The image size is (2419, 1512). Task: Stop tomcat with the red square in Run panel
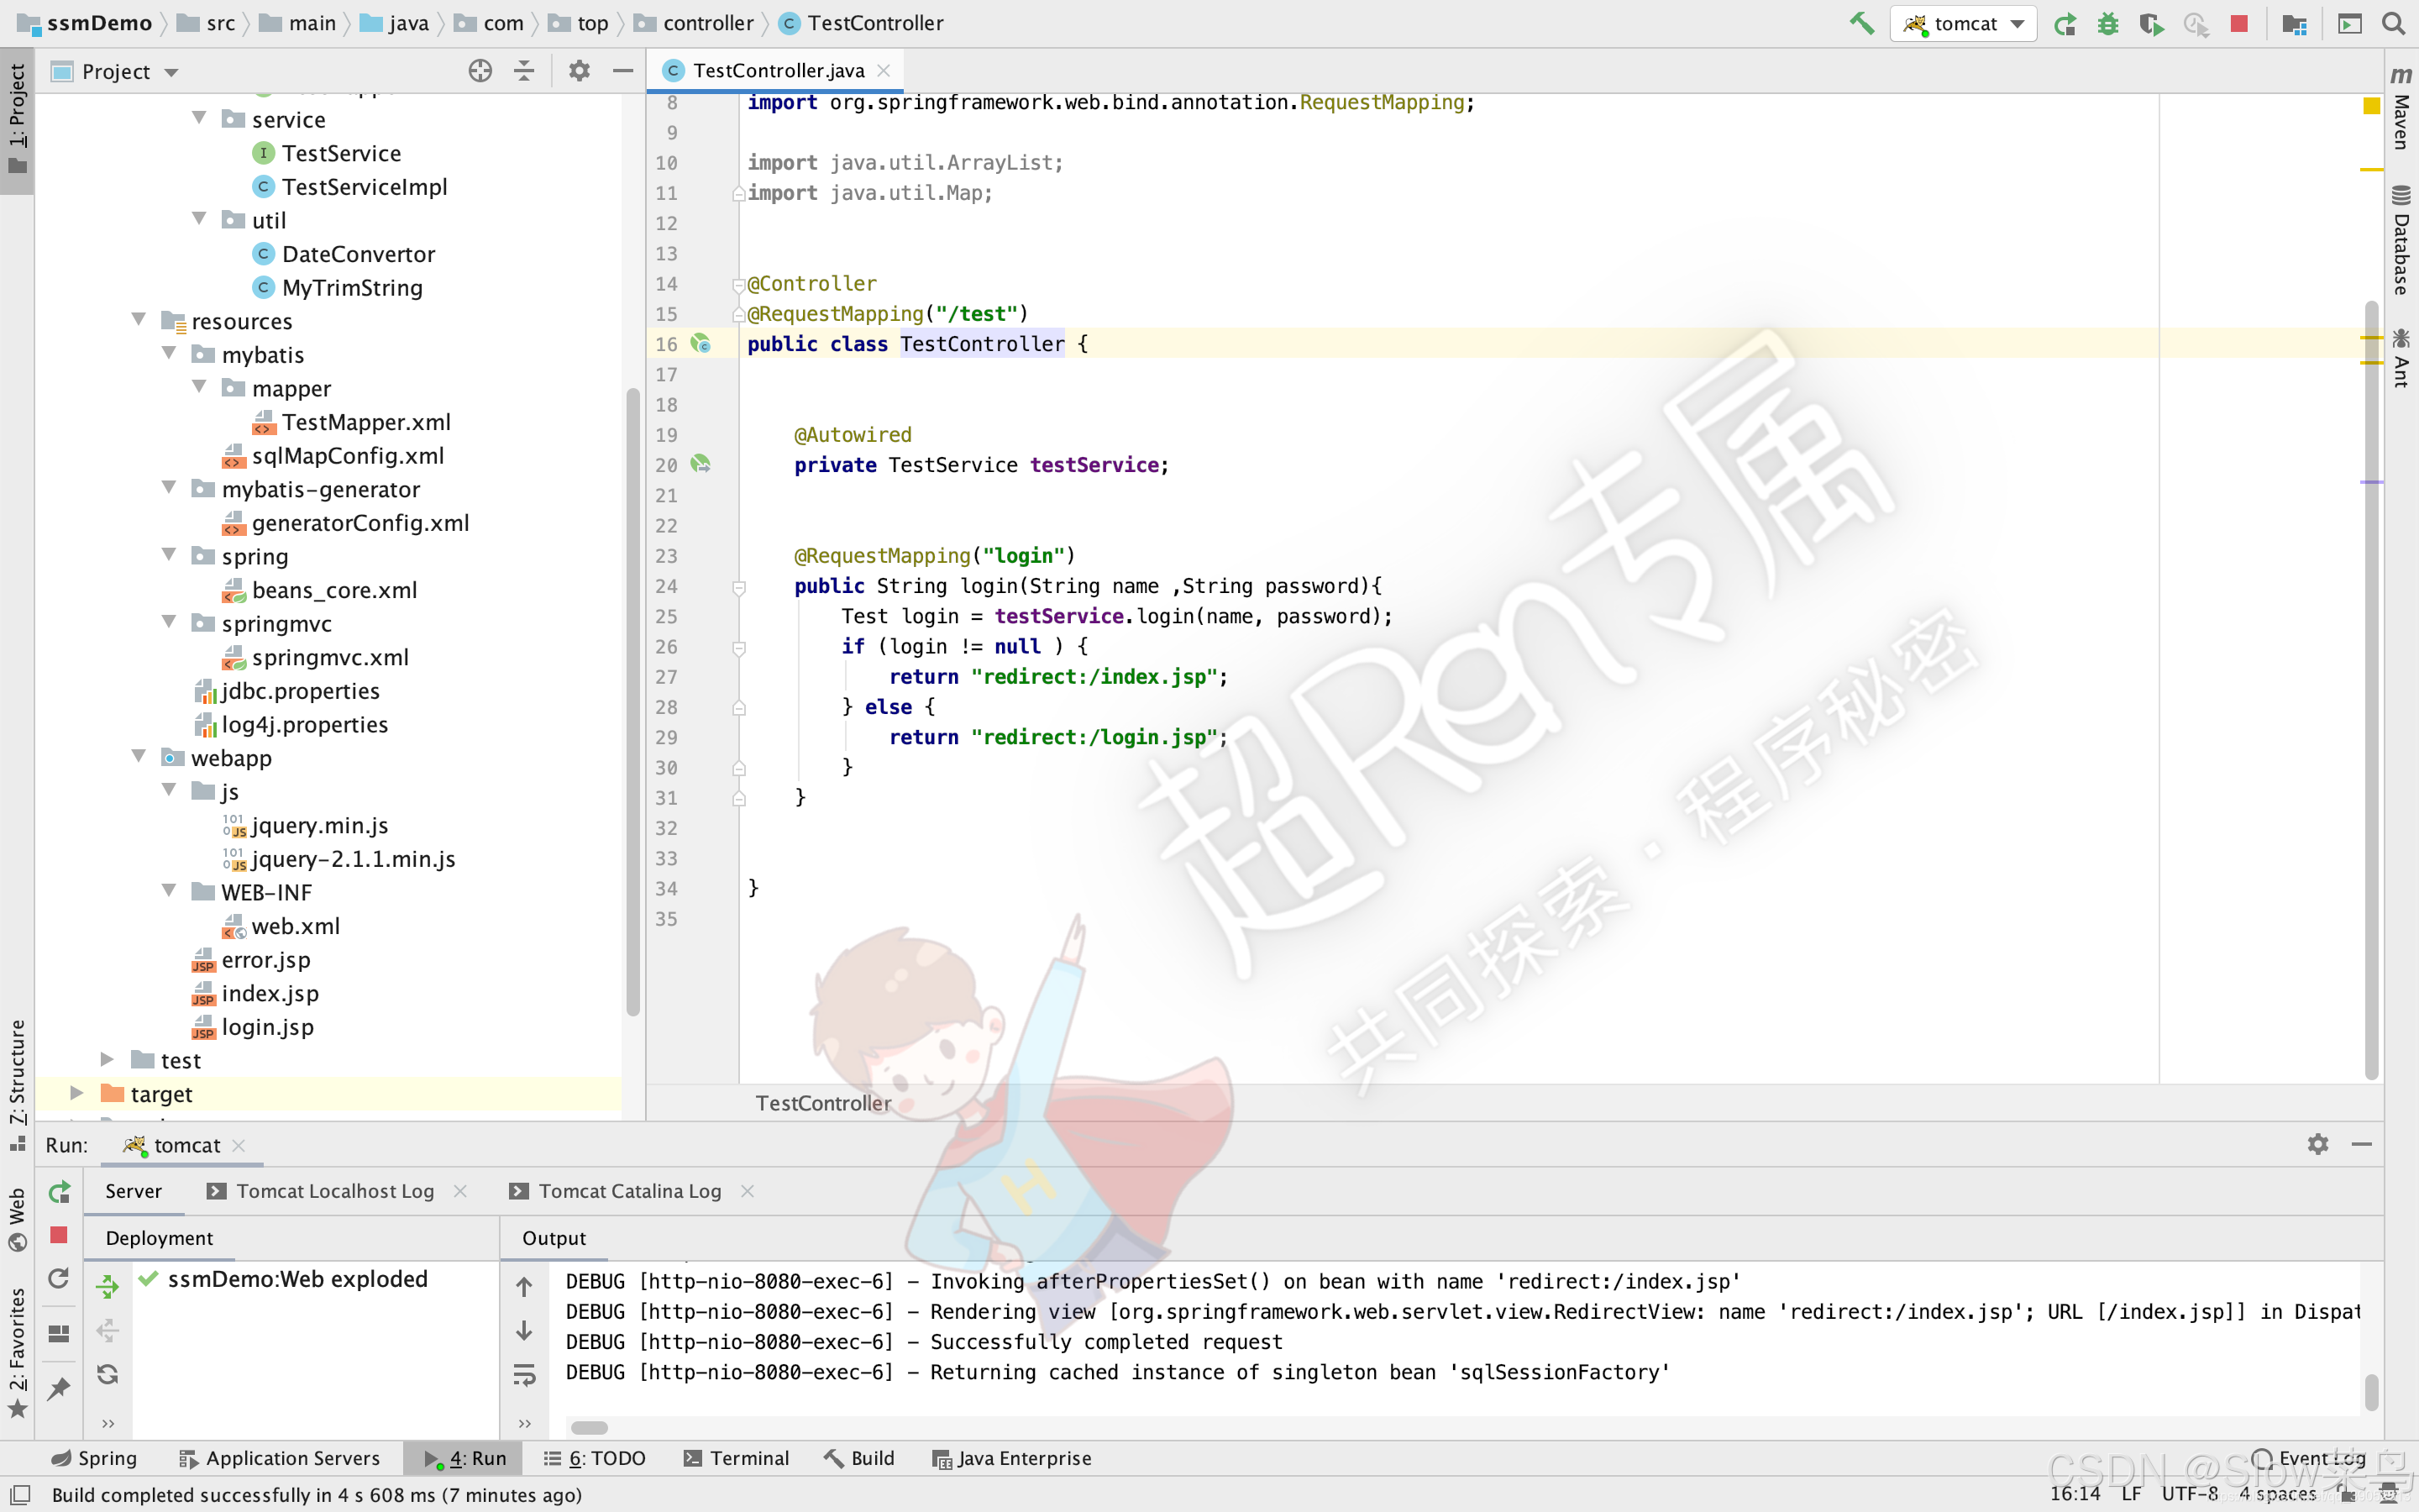(59, 1235)
